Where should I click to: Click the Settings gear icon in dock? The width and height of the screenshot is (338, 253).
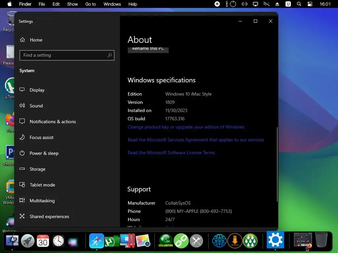(x=275, y=240)
